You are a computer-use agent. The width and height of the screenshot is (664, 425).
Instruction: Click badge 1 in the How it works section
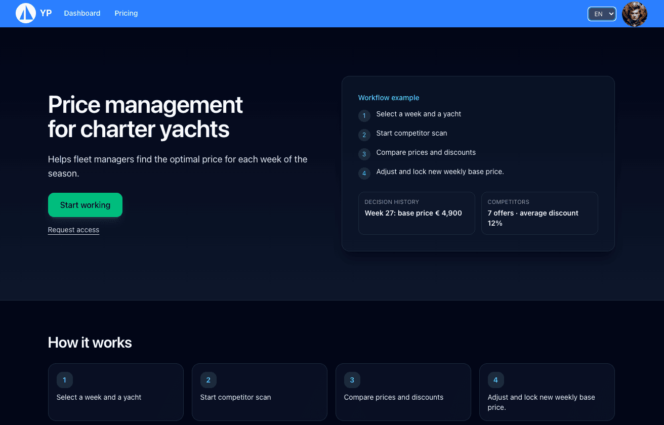[x=64, y=380]
